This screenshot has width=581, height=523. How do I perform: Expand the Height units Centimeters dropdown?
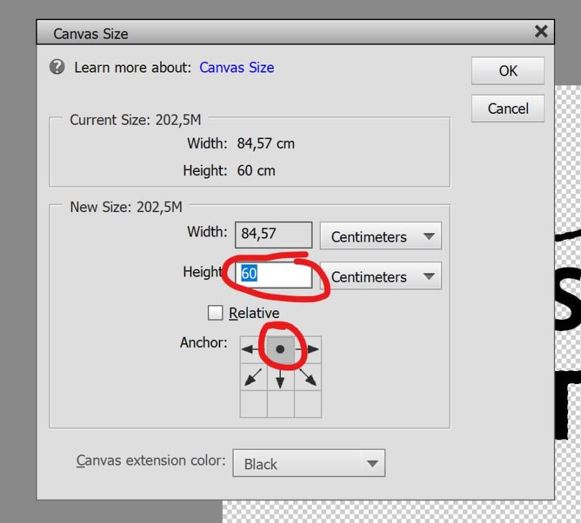click(380, 277)
